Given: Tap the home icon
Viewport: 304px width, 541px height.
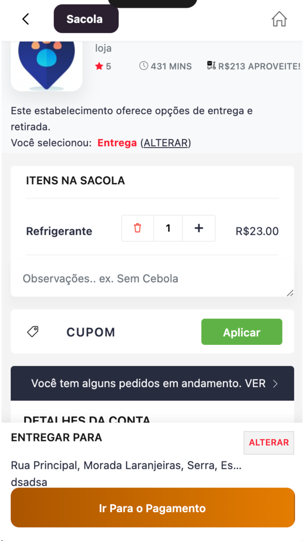Looking at the screenshot, I should tap(279, 19).
